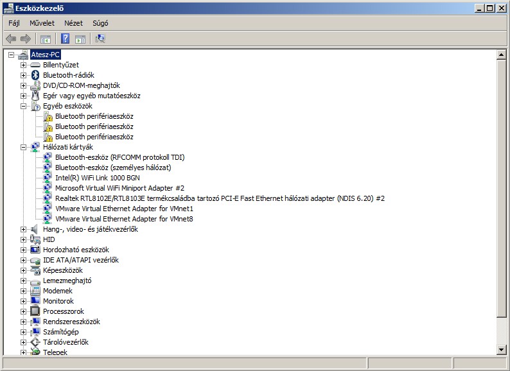Show or hide the console tree icon

click(x=46, y=39)
